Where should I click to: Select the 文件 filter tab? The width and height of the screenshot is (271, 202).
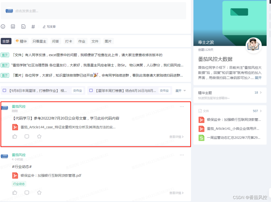[x=95, y=41]
